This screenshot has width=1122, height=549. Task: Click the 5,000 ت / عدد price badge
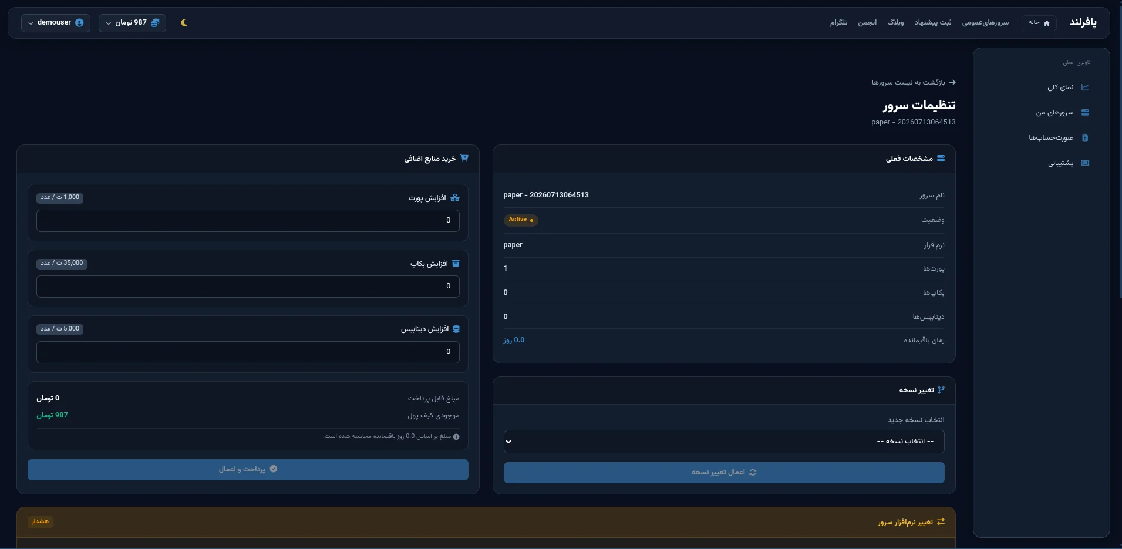[x=60, y=329]
